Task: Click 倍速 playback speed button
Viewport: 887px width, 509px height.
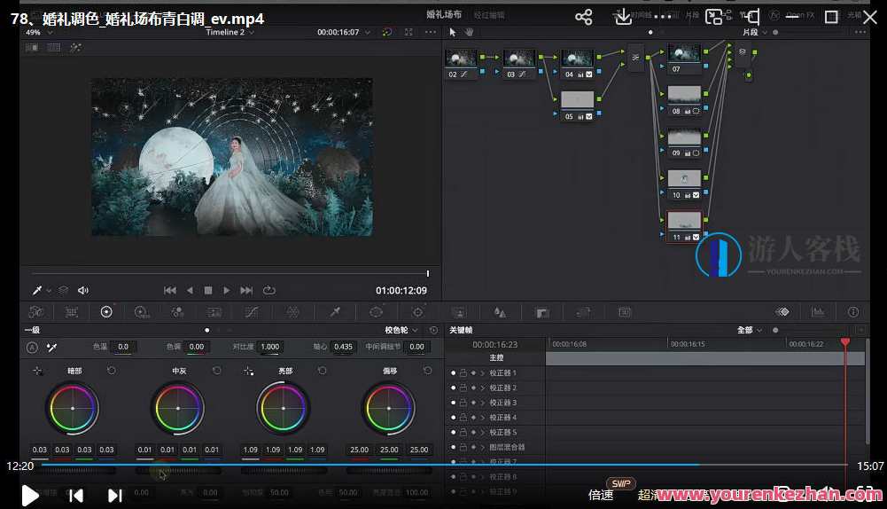Action: [x=601, y=495]
